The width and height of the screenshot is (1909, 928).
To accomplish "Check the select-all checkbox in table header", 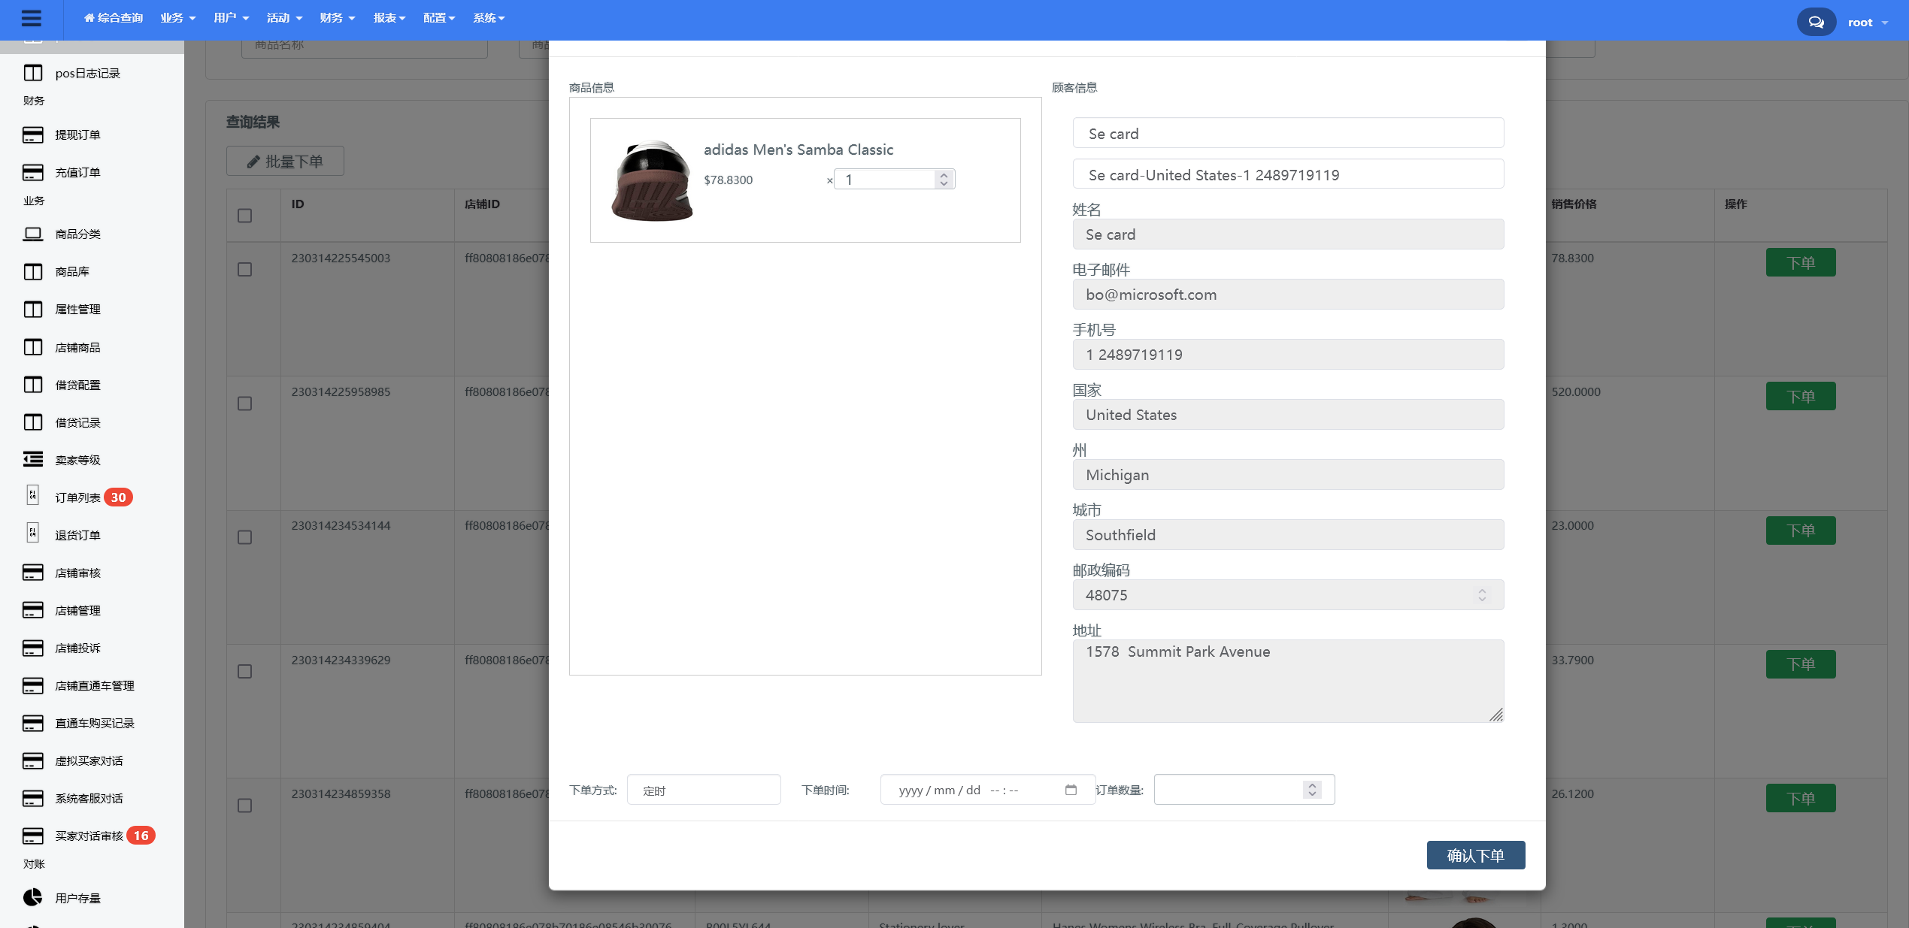I will click(x=244, y=216).
